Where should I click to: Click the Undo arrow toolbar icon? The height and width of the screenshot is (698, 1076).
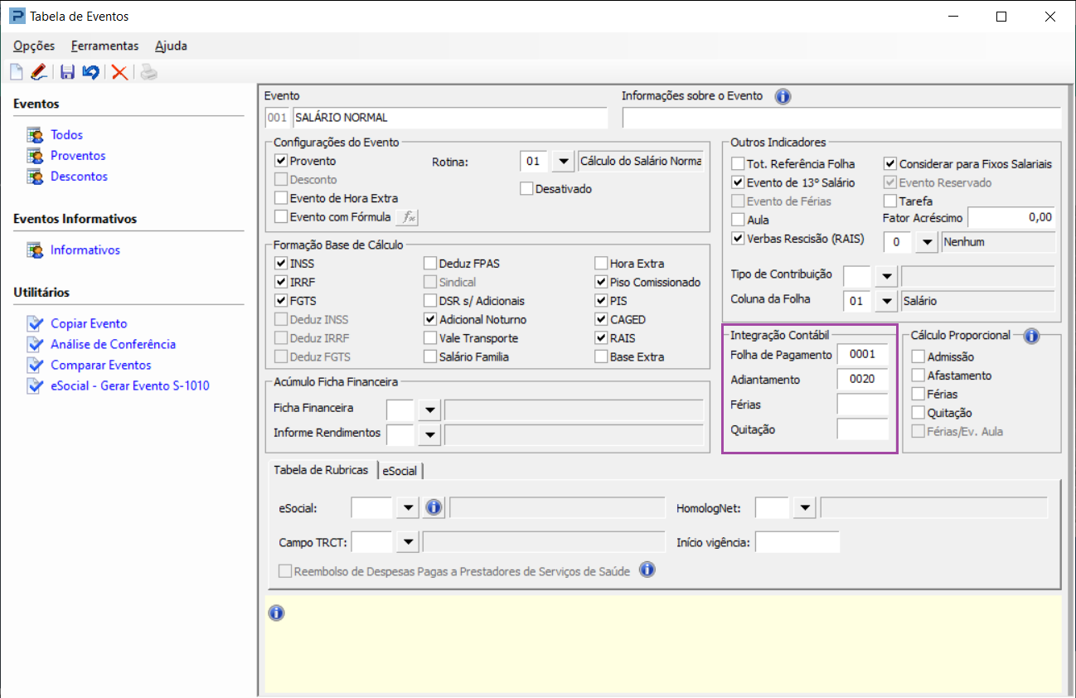point(90,72)
